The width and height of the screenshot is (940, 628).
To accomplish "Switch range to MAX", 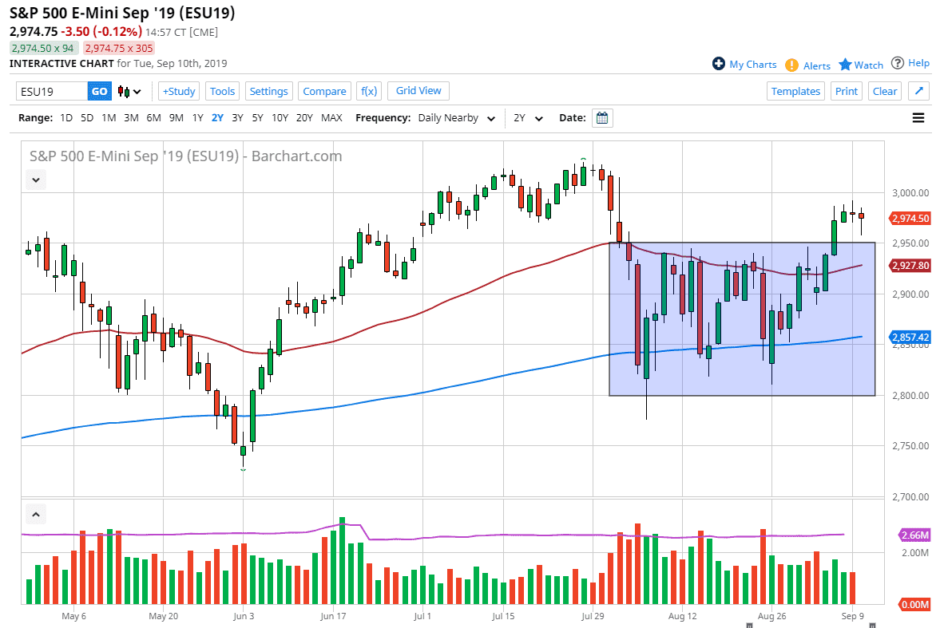I will [331, 118].
